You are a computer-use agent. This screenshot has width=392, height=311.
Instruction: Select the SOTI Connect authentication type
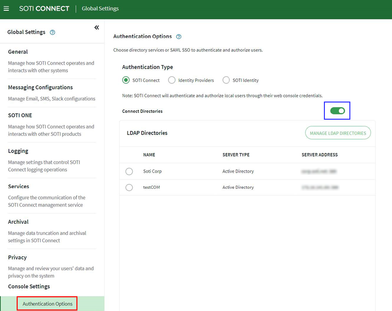(x=126, y=80)
